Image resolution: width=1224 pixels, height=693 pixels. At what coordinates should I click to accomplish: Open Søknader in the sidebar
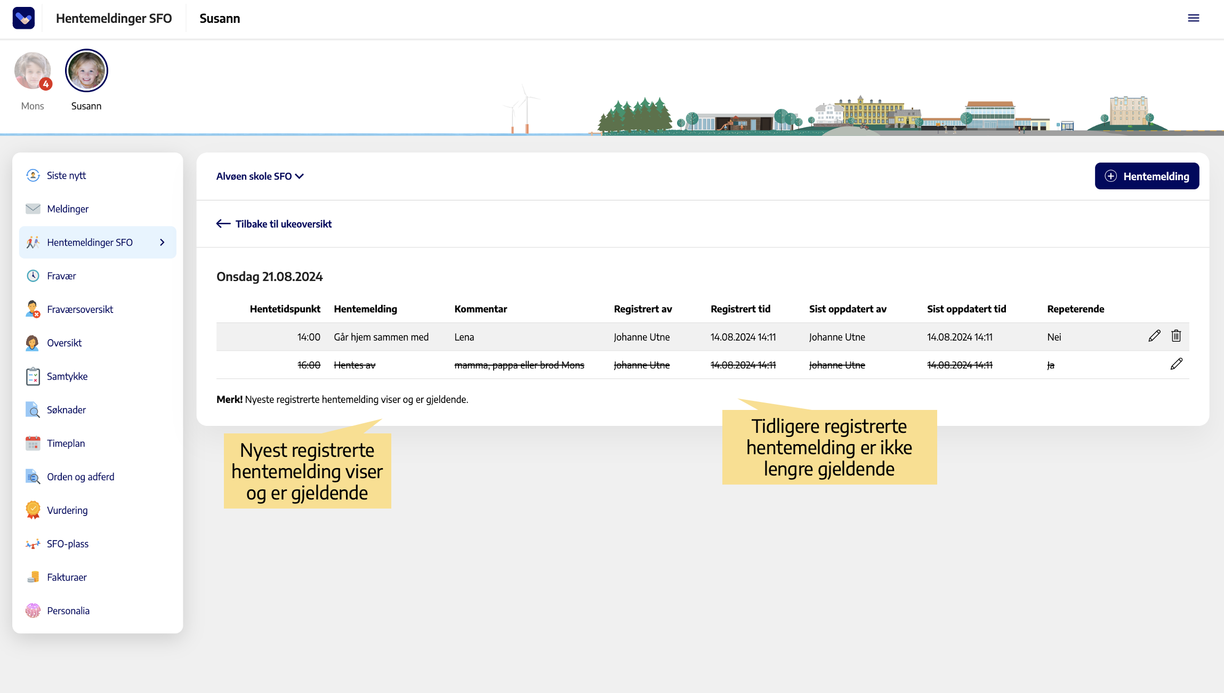click(x=98, y=410)
